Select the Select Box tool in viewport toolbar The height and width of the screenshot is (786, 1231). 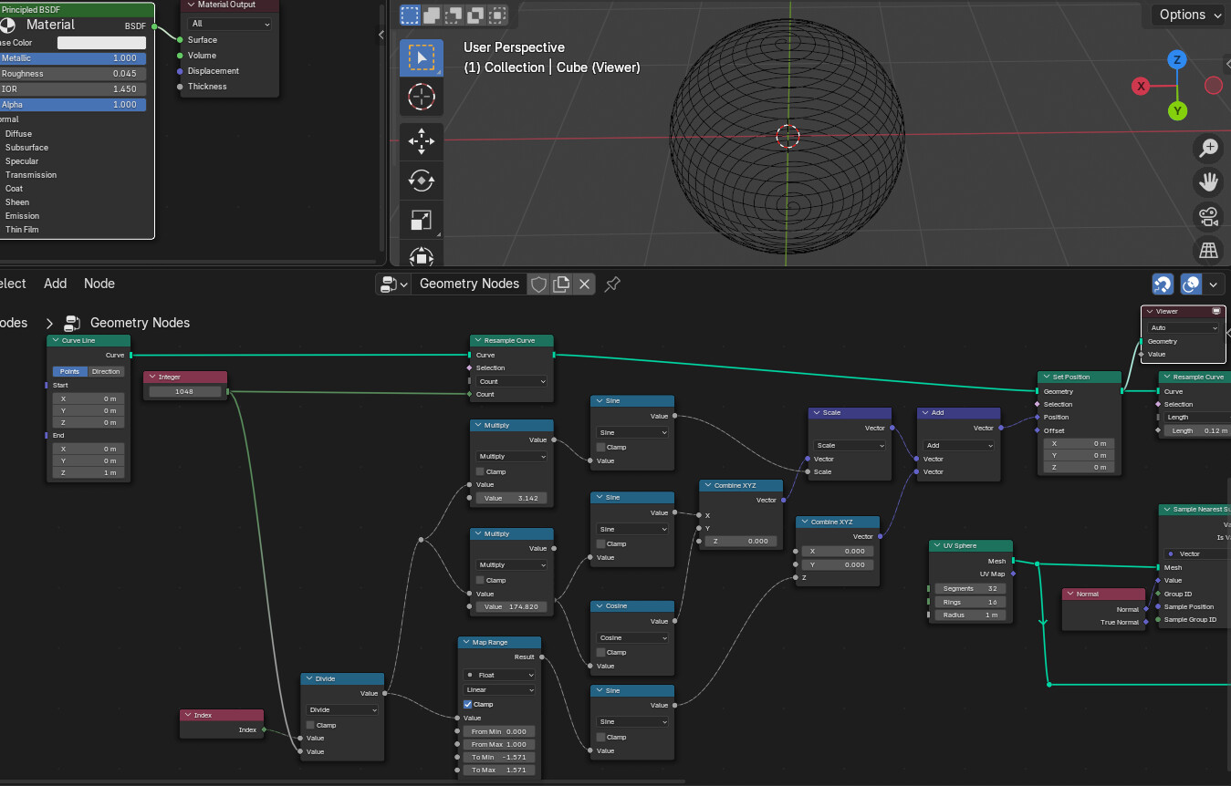[x=421, y=57]
